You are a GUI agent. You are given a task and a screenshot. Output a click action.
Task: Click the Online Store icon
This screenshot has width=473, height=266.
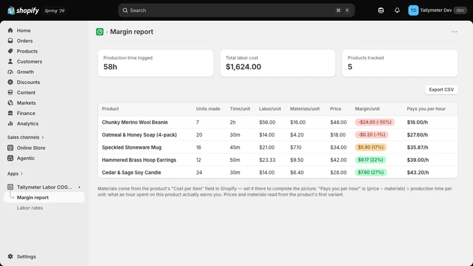coord(10,148)
